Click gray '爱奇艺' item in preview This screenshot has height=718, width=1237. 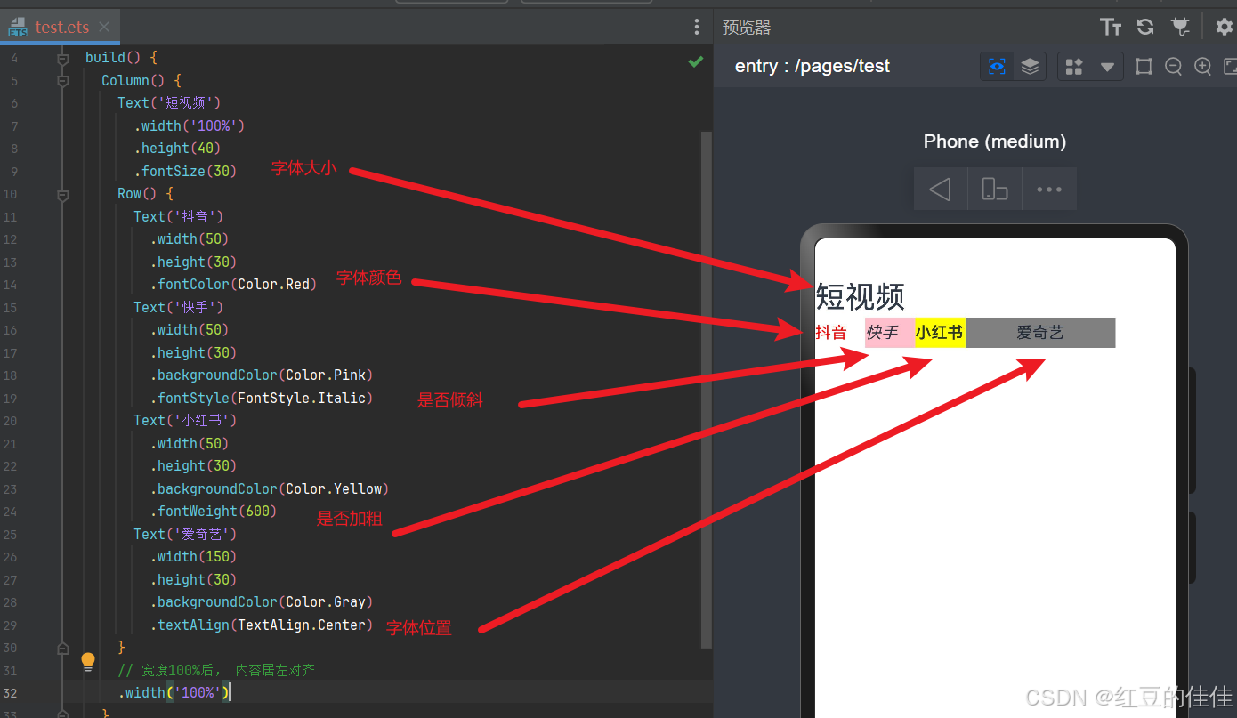1040,333
